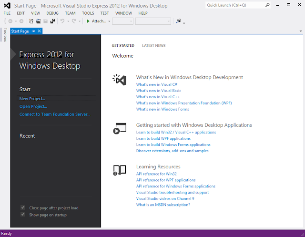
Task: Open What's new in Visual C++ link
Action: 158,97
